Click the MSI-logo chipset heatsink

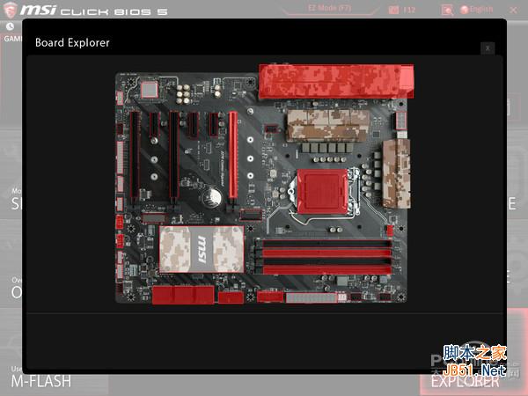202,249
